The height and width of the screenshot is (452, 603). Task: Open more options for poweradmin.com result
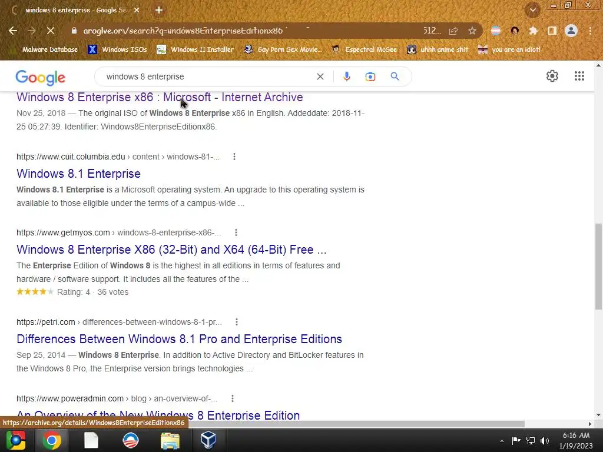(232, 398)
